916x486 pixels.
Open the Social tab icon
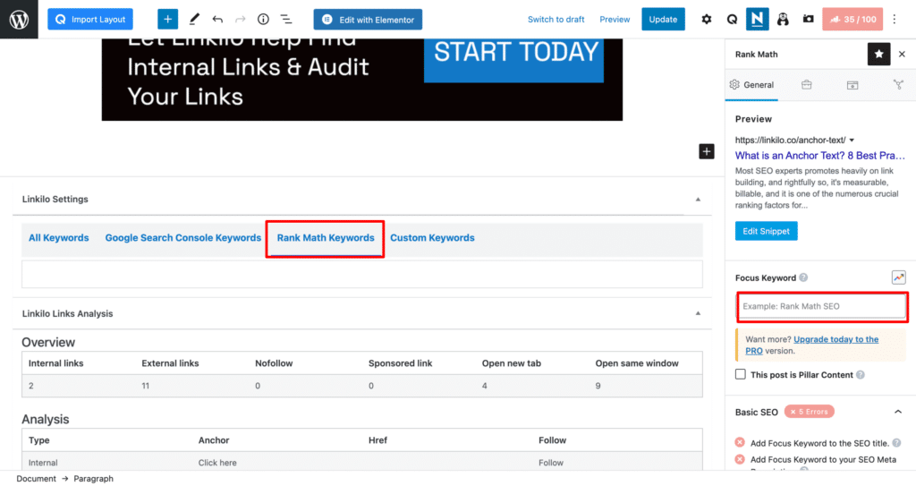coord(898,85)
